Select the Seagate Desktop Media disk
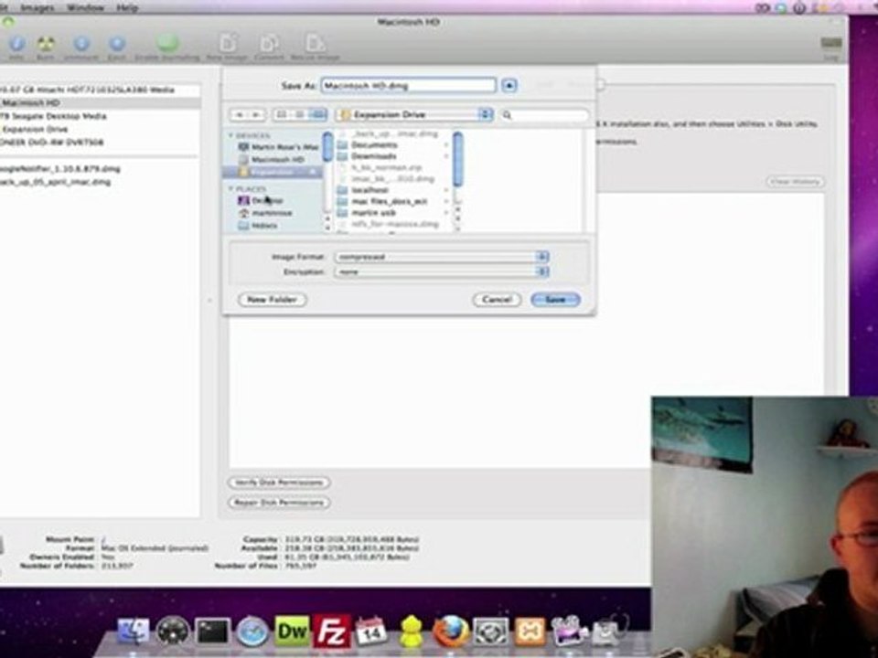 (100, 116)
